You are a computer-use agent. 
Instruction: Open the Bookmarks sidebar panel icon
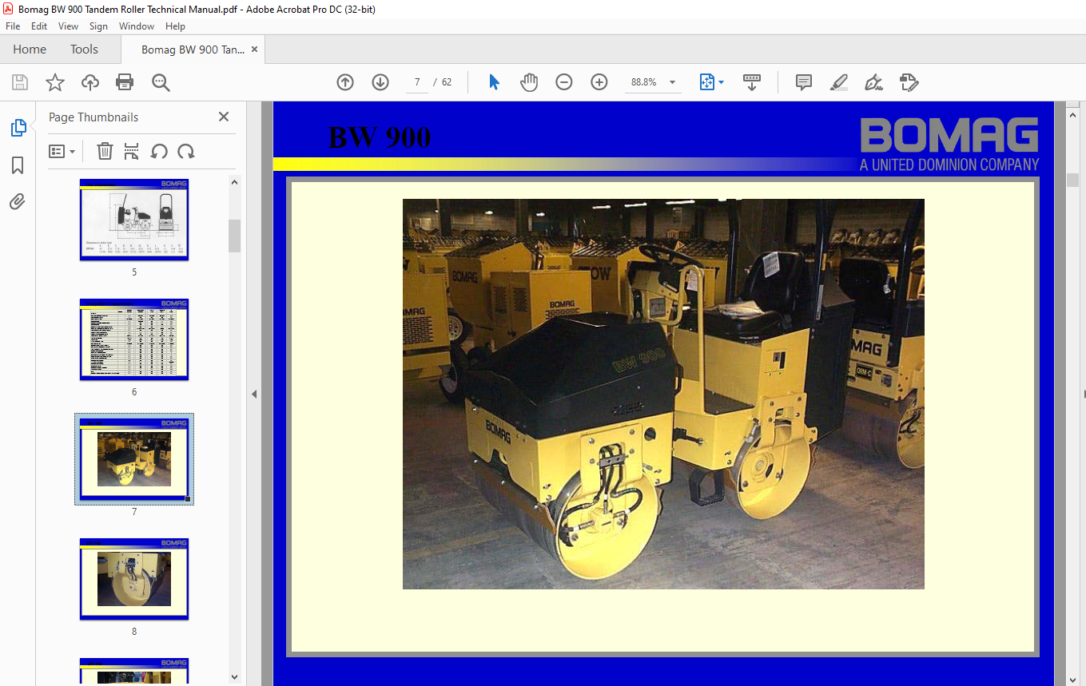coord(18,165)
